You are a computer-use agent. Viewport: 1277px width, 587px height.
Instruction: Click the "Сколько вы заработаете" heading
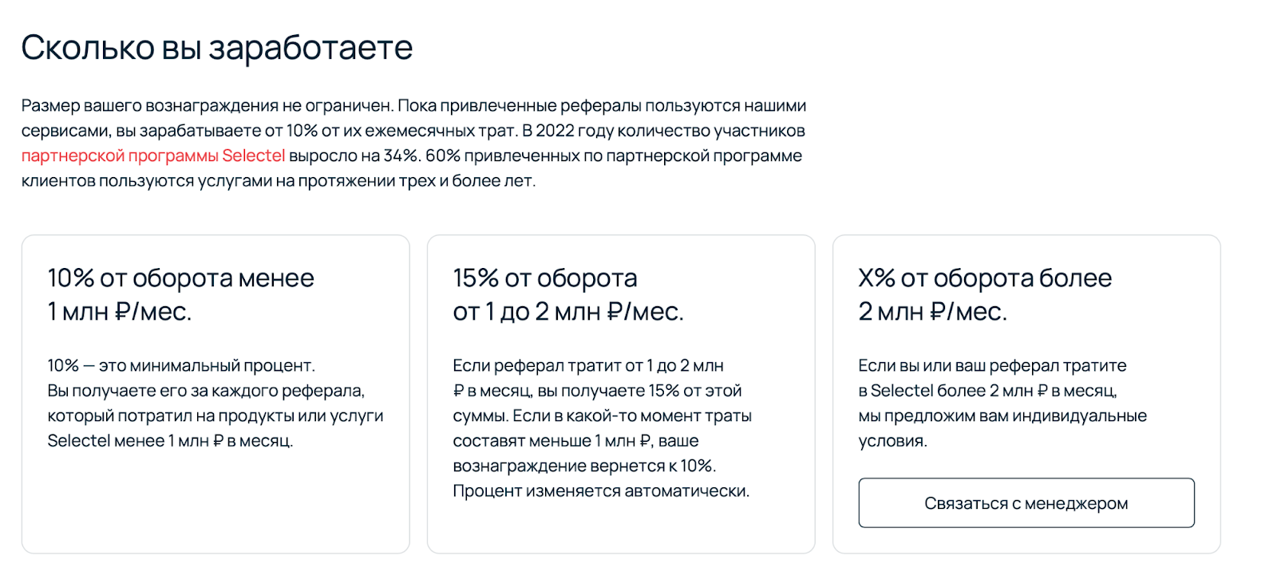coord(216,48)
